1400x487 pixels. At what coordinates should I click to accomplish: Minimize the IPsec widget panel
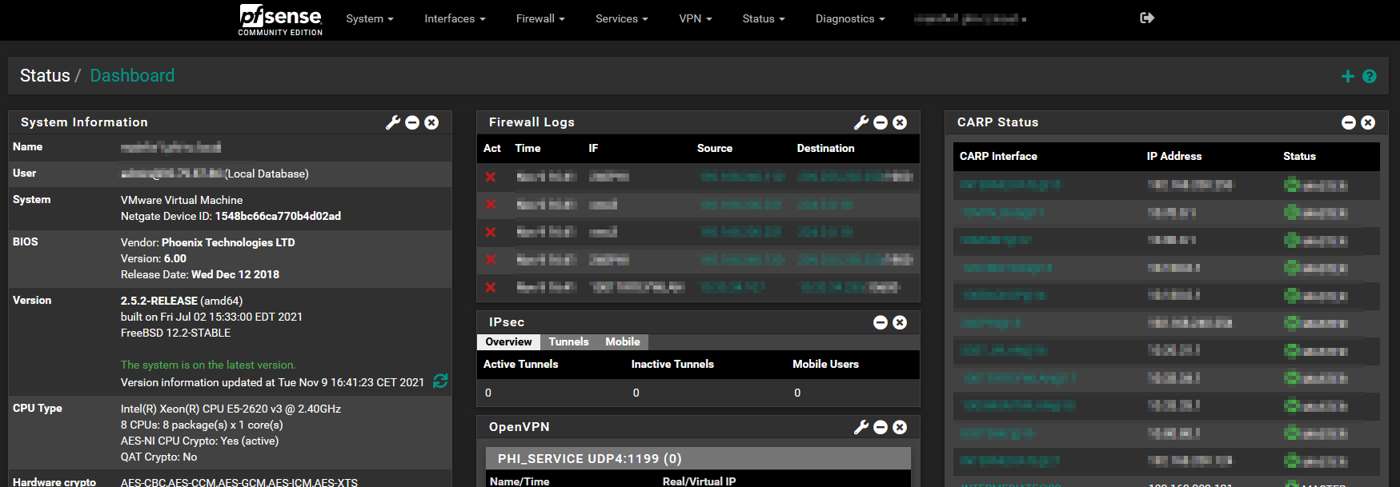(881, 322)
